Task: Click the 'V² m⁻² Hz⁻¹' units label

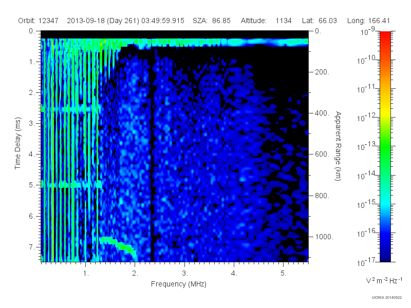Action: click(x=384, y=280)
